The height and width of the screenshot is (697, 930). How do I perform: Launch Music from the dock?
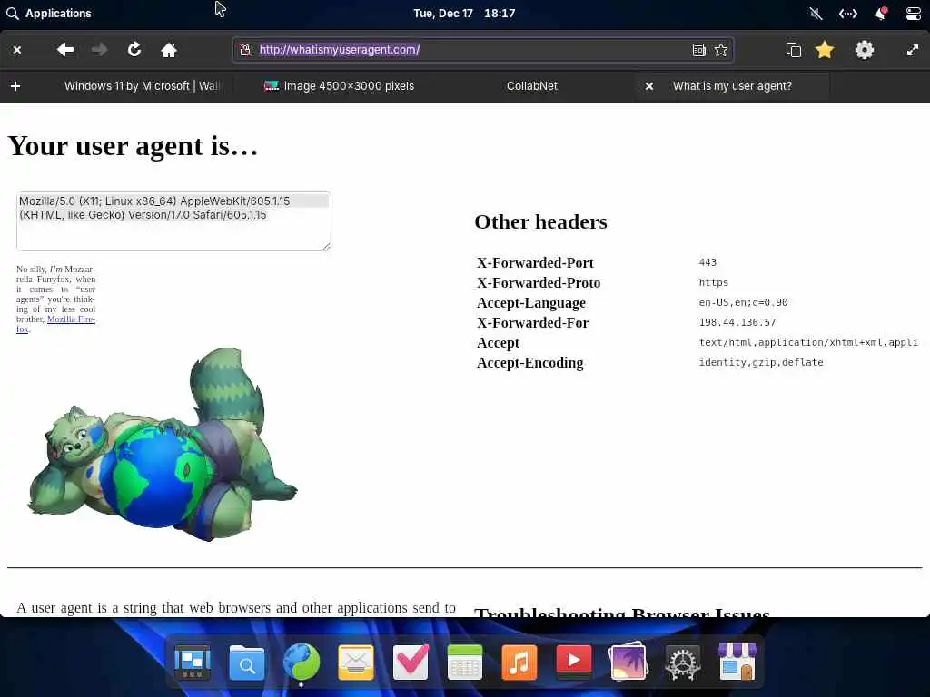coord(519,662)
